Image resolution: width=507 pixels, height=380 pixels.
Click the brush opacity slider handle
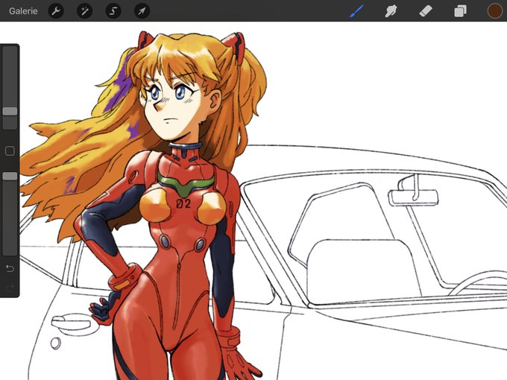coord(10,176)
